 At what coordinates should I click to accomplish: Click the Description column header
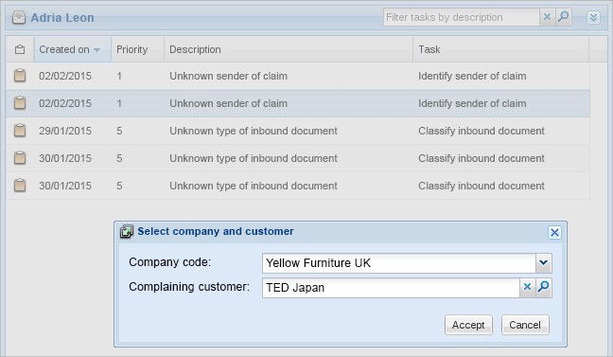tap(289, 49)
